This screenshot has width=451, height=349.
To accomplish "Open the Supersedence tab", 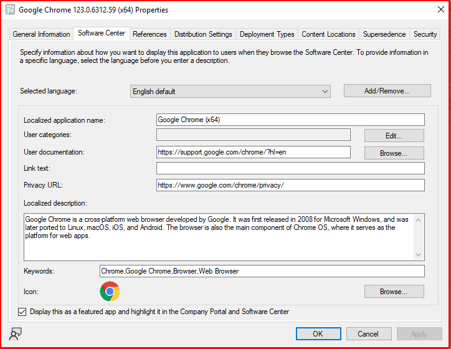I will (x=384, y=34).
